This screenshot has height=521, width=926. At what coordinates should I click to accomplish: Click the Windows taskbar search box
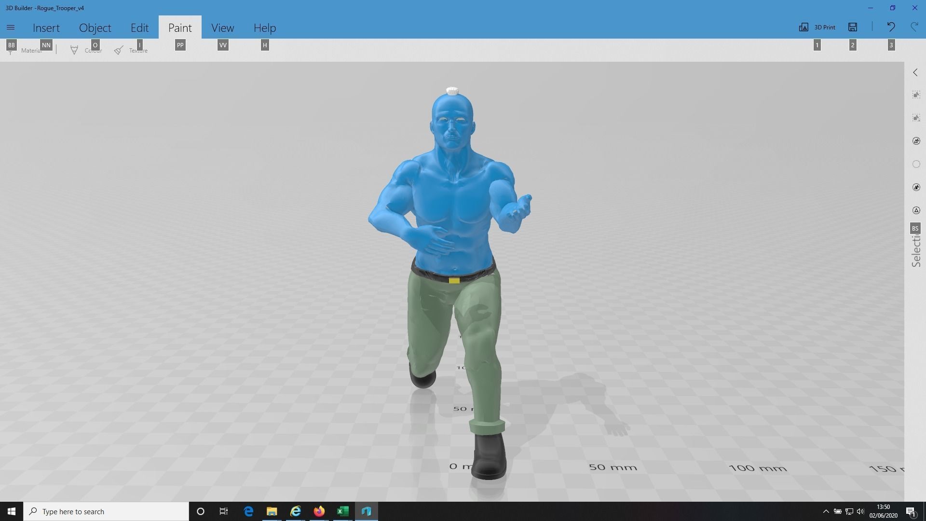tap(106, 511)
